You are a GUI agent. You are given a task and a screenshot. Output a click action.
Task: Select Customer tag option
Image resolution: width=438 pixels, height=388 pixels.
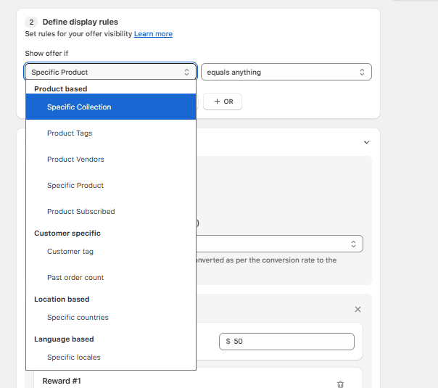point(111,252)
